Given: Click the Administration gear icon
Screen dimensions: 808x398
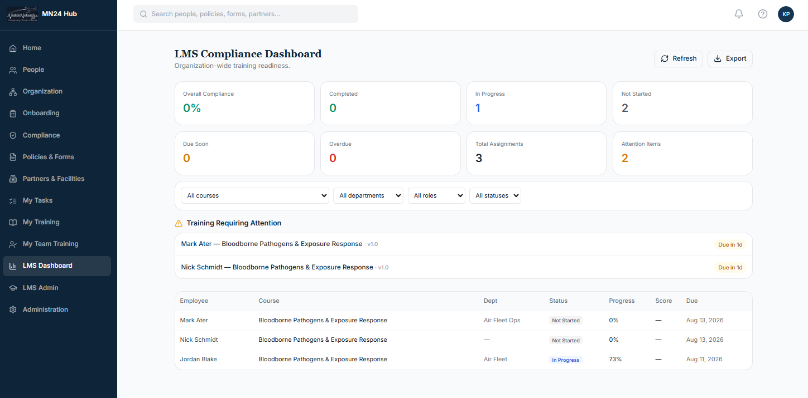Looking at the screenshot, I should click(13, 309).
